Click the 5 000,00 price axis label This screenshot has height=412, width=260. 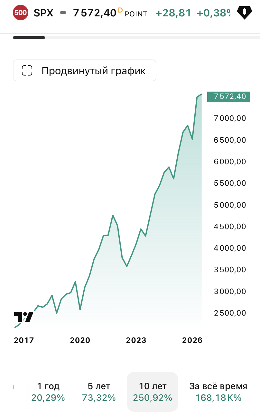tap(230, 205)
